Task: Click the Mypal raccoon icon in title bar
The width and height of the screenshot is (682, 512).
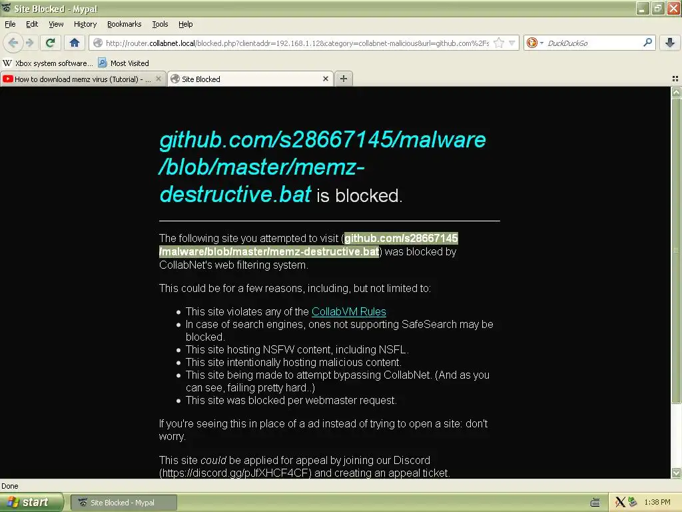Action: 6,8
